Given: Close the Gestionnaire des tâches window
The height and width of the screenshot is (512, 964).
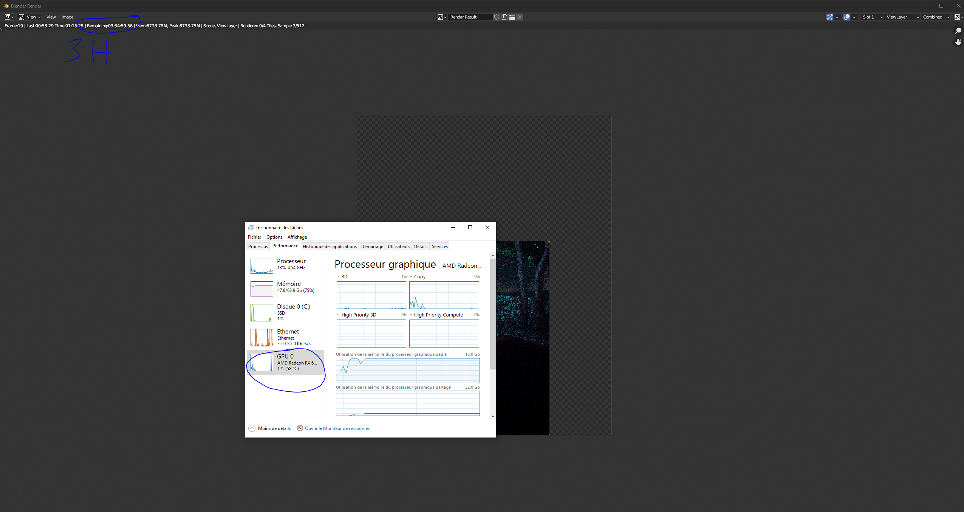Looking at the screenshot, I should (487, 227).
